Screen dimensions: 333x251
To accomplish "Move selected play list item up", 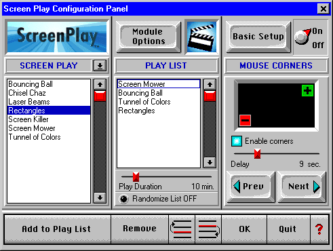I will click(x=182, y=229).
